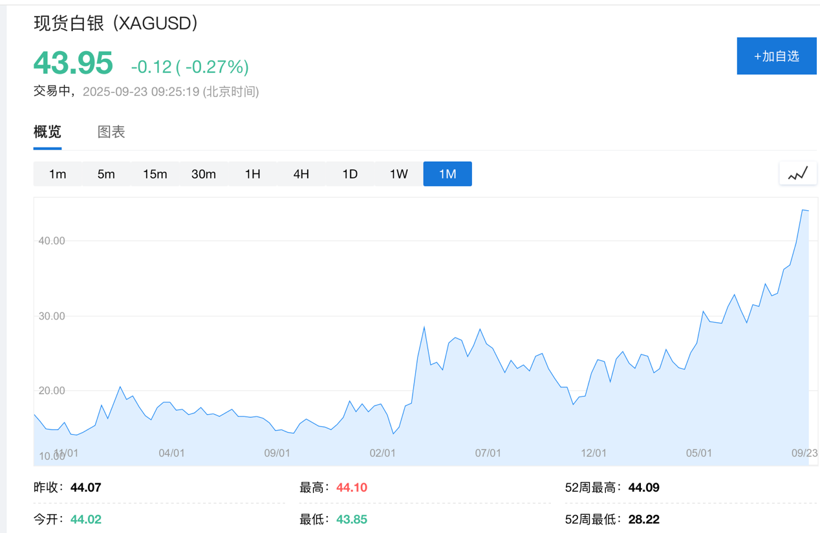Select the 5m timeframe interval
The width and height of the screenshot is (820, 533).
click(106, 173)
